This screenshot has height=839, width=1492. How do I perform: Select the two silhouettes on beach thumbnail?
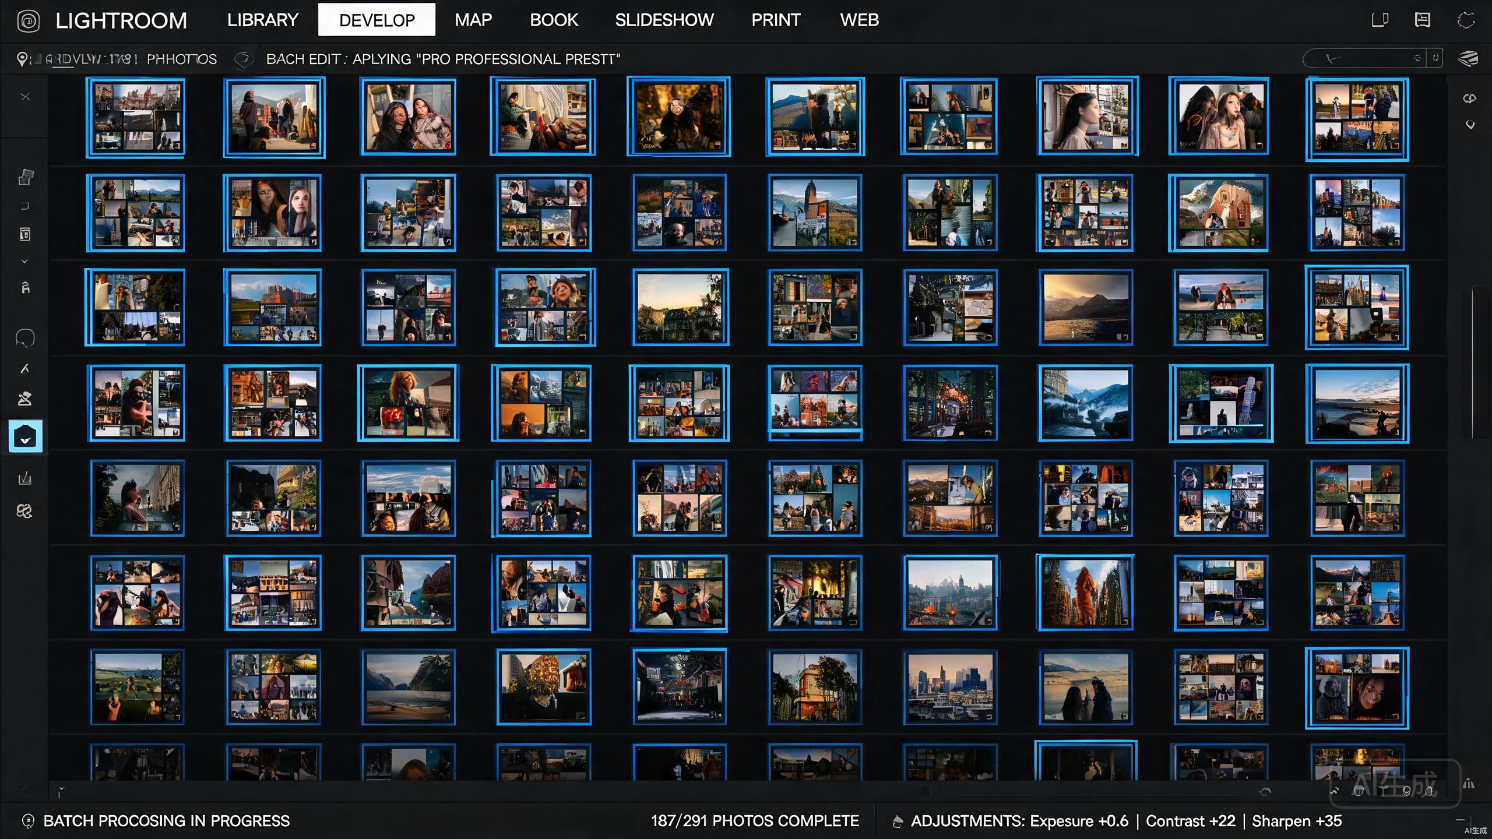pos(1085,688)
